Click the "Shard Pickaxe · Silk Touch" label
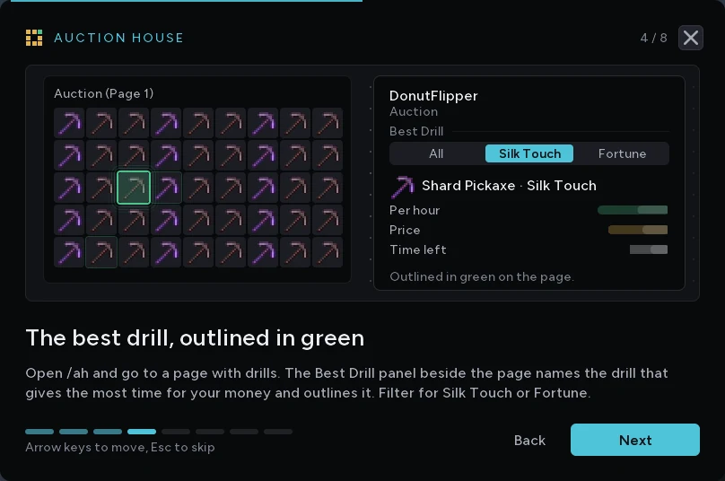725x481 pixels. tap(509, 186)
